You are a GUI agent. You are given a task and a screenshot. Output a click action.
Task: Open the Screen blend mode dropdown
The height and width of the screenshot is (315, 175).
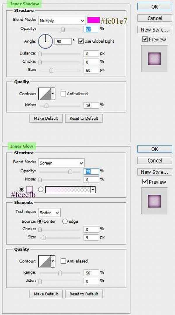[x=61, y=163]
